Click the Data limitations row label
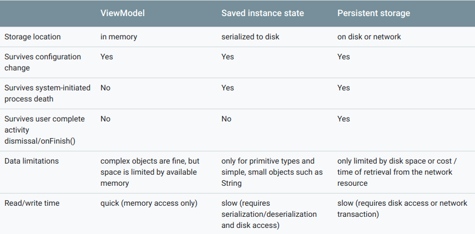Image resolution: width=475 pixels, height=234 pixels. (x=32, y=161)
